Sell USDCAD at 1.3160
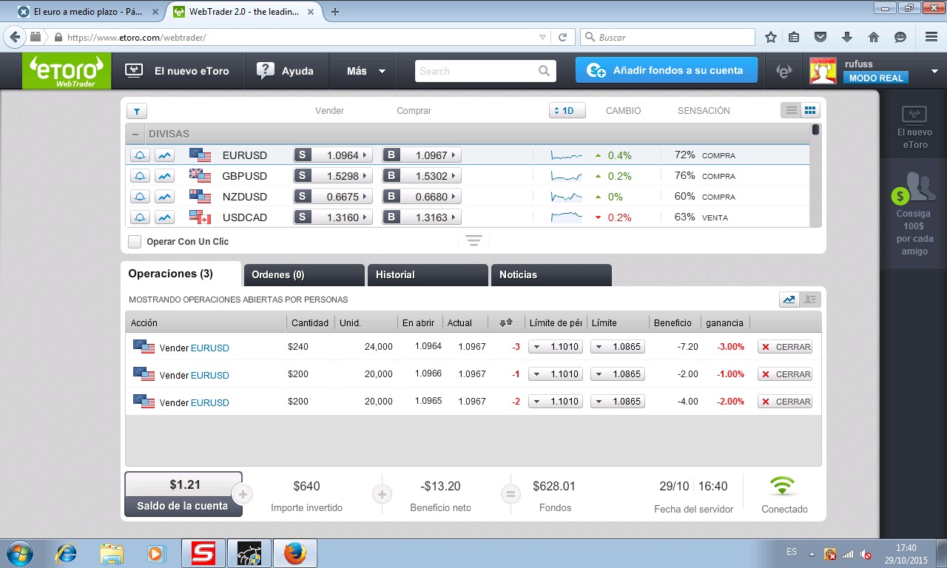Viewport: 947px width, 568px height. 334,217
